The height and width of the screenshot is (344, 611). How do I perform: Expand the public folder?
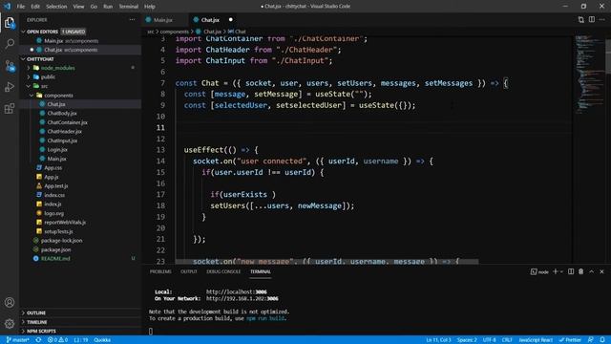tap(29, 76)
